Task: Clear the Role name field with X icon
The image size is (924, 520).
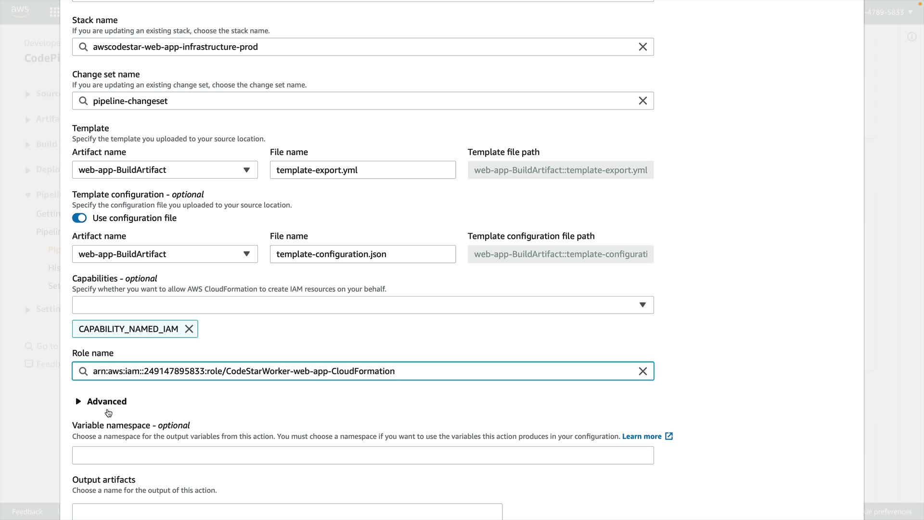Action: 642,371
